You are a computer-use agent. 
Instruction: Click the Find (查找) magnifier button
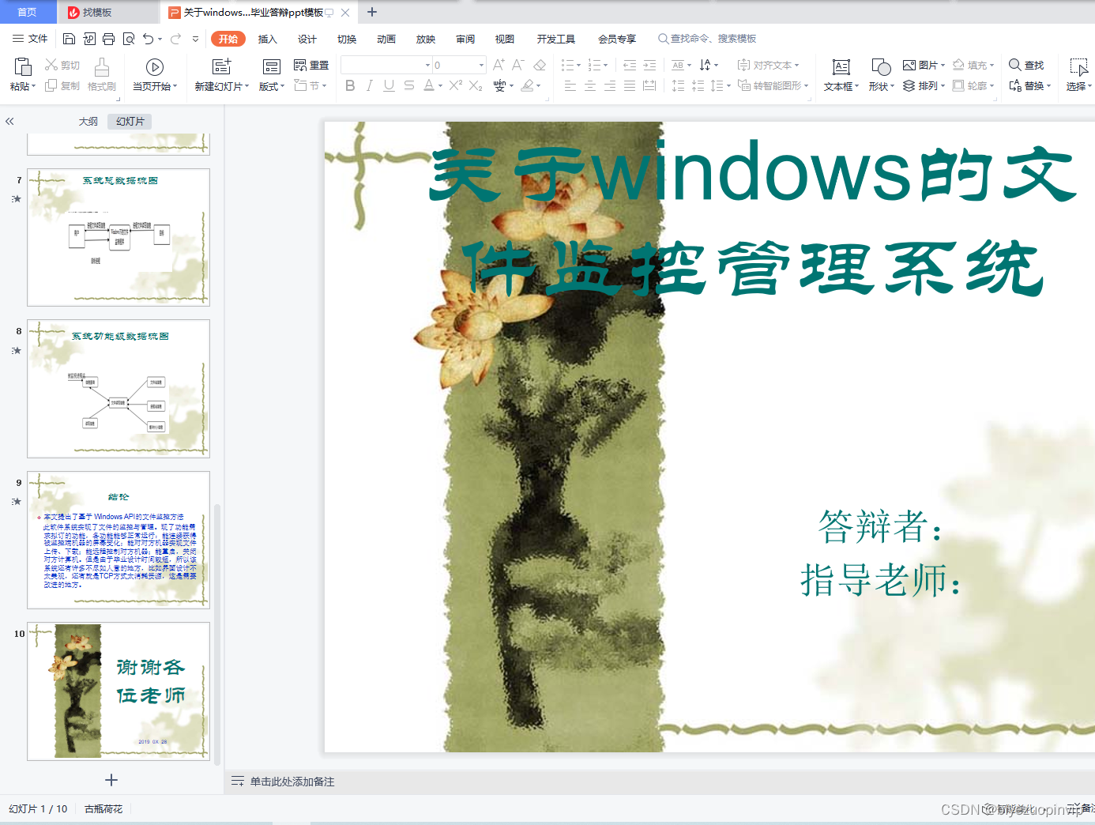click(x=1026, y=65)
